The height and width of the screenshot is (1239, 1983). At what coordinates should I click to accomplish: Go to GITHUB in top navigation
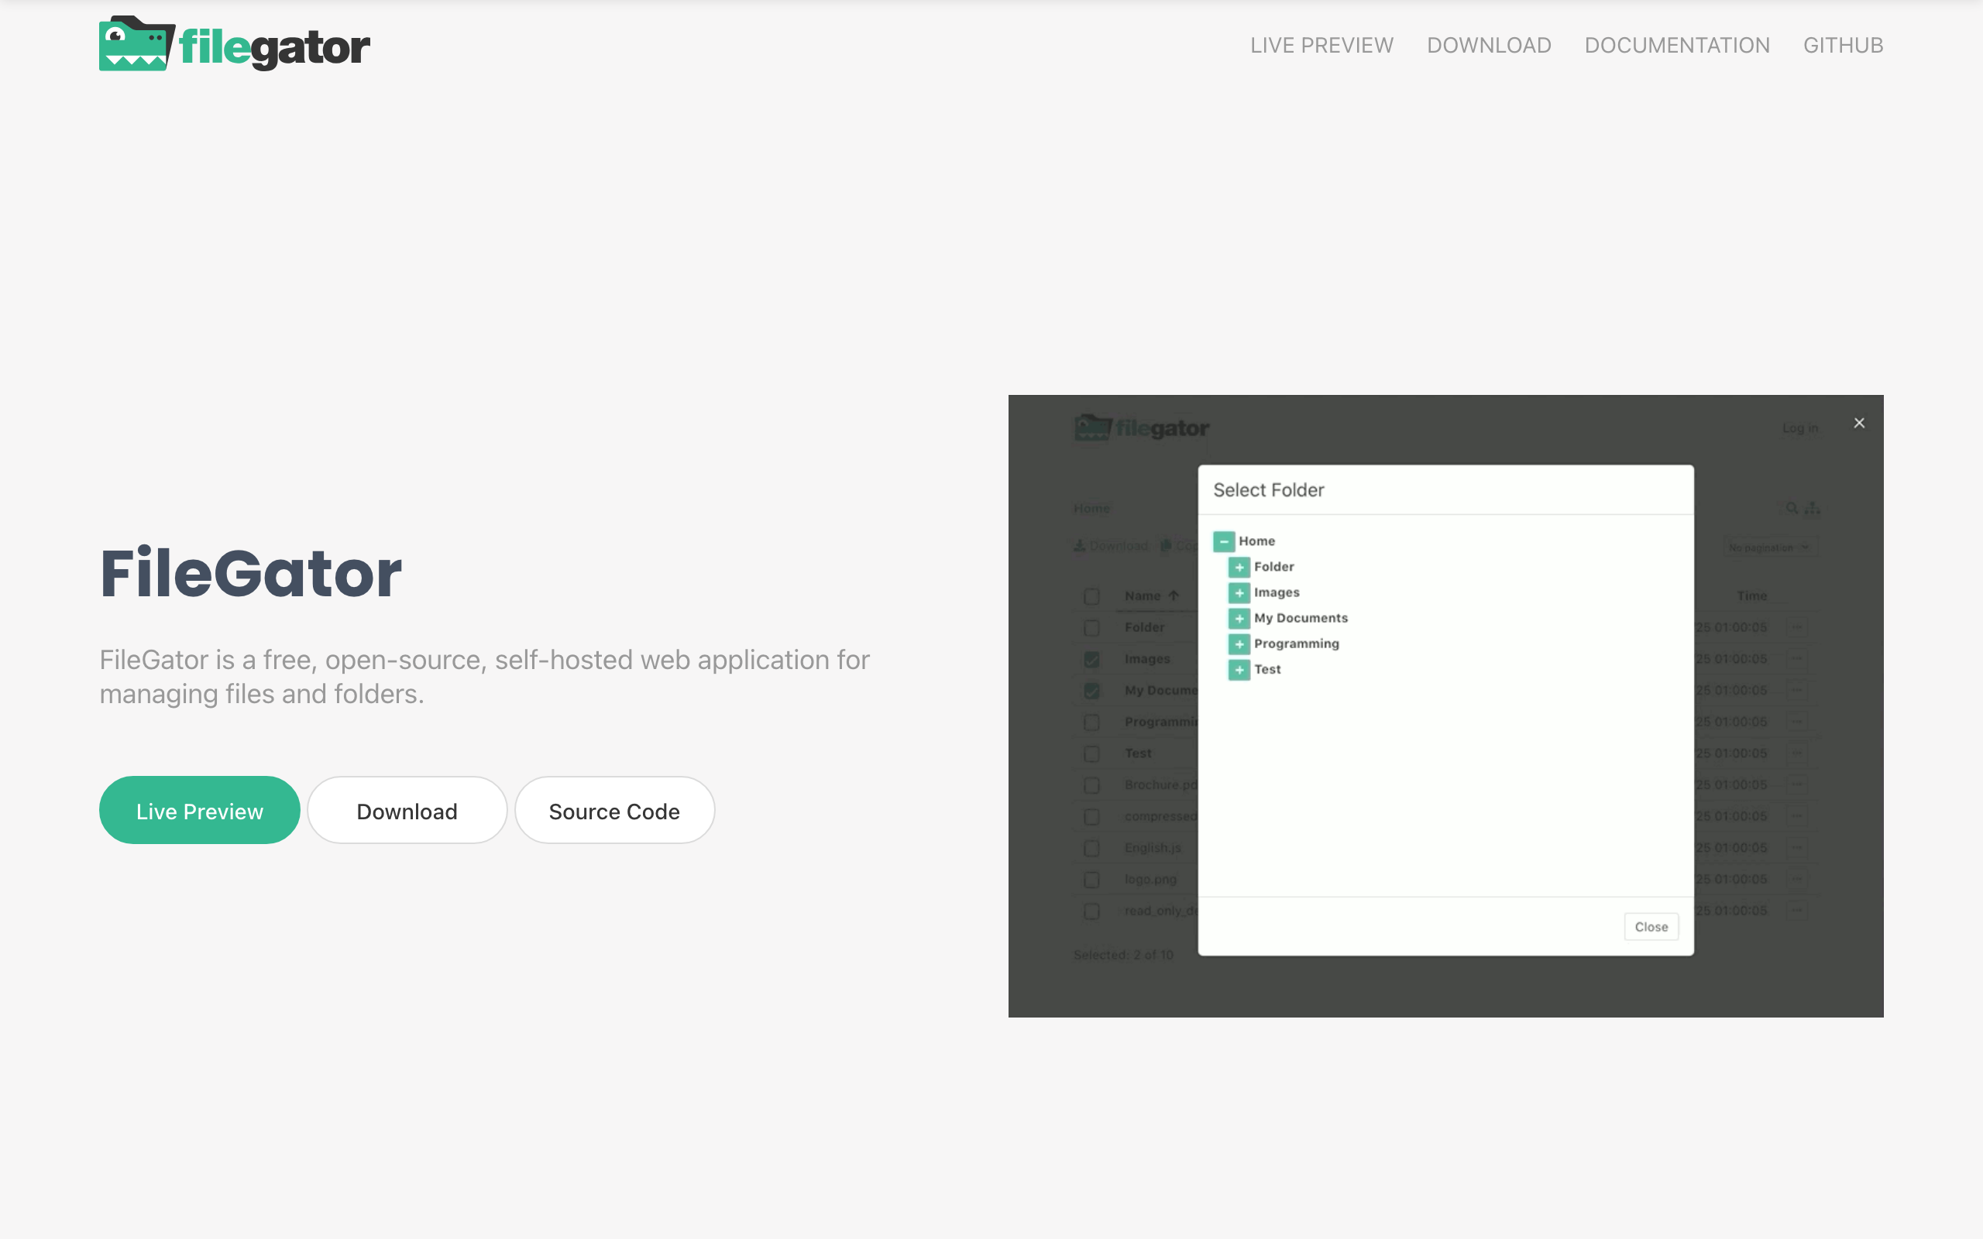[1843, 45]
